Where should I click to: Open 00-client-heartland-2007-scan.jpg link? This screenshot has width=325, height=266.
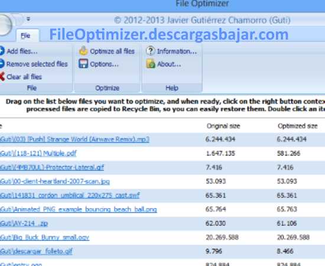[x=55, y=181]
